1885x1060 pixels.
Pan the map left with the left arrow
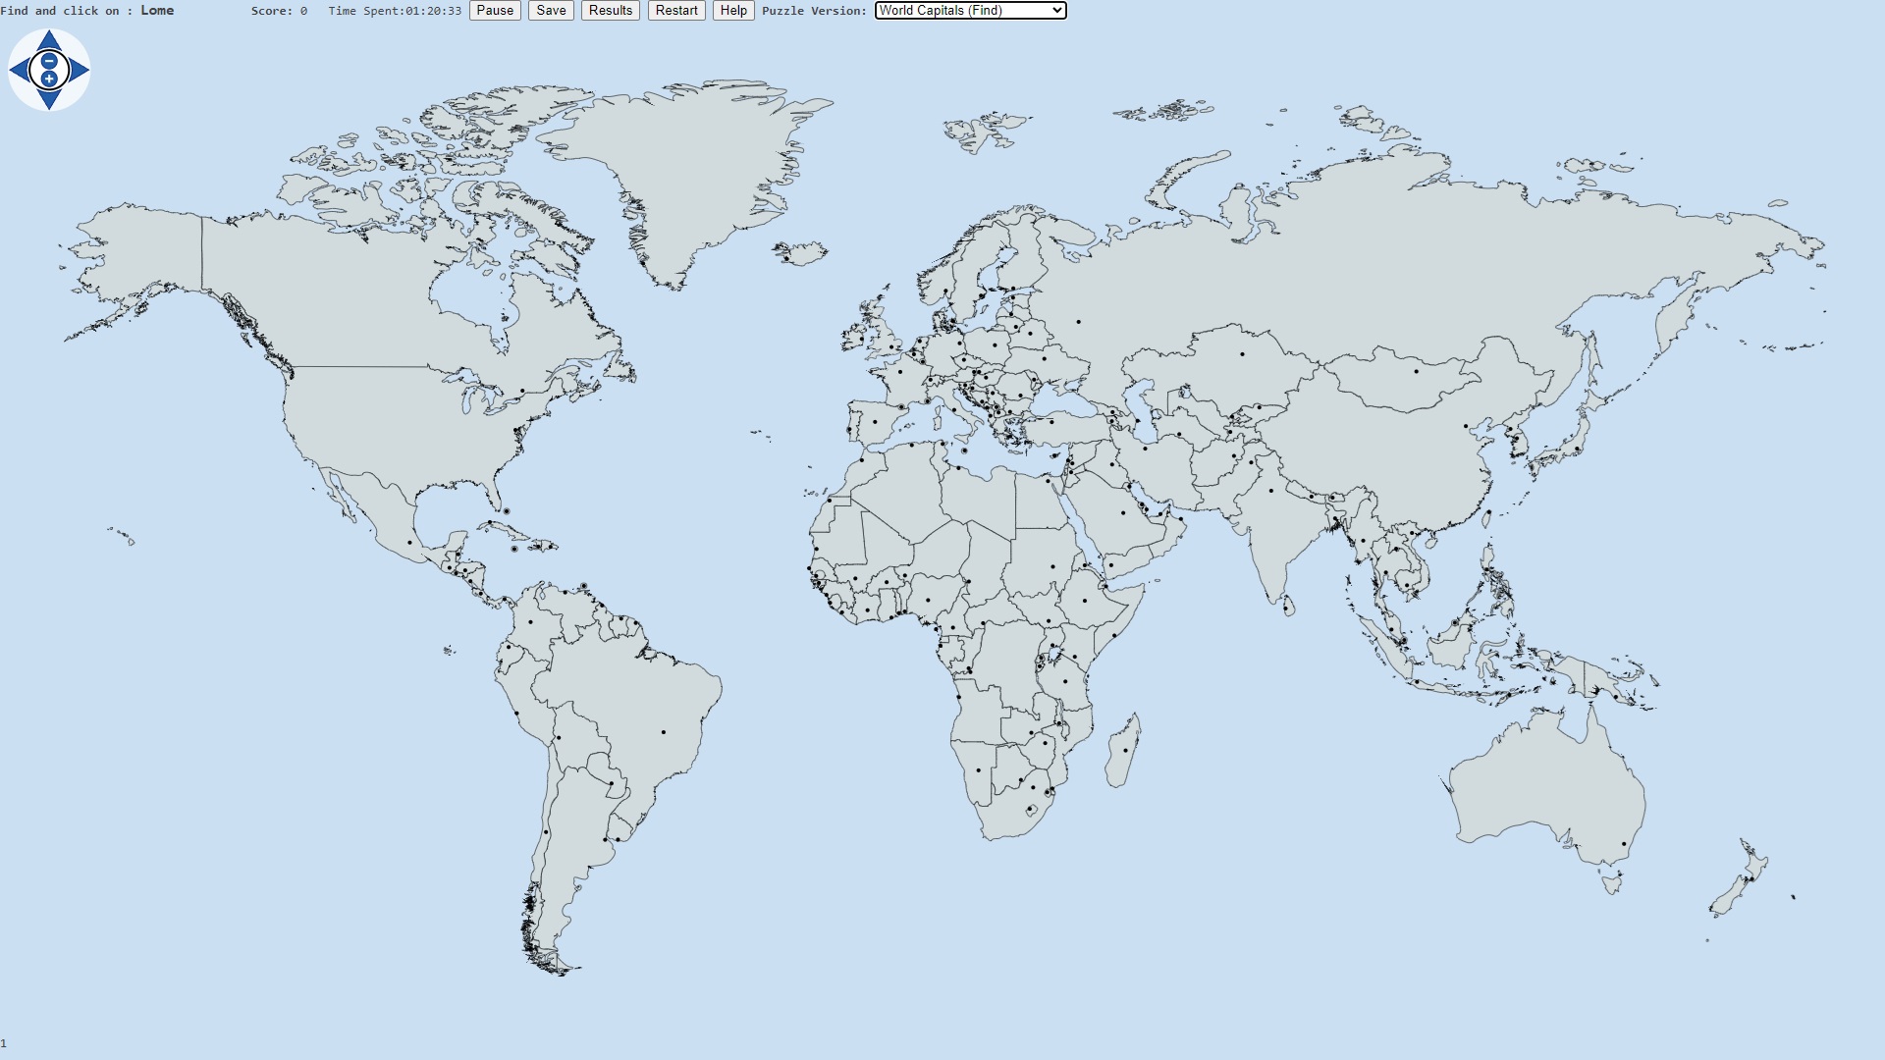pos(19,70)
